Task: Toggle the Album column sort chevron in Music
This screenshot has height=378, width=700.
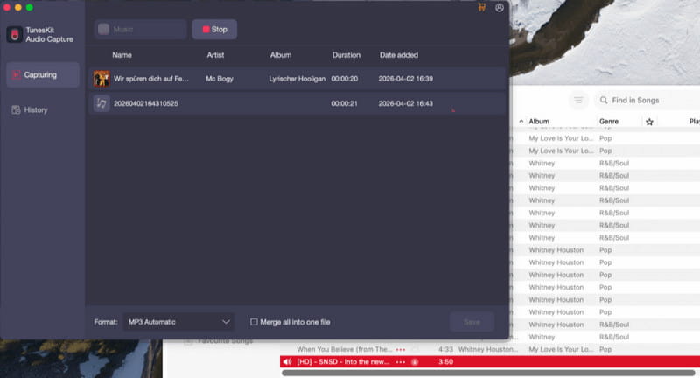Action: pos(521,122)
